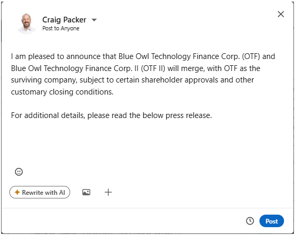Expand the dropdown arrow beside Craig Packer

click(94, 20)
